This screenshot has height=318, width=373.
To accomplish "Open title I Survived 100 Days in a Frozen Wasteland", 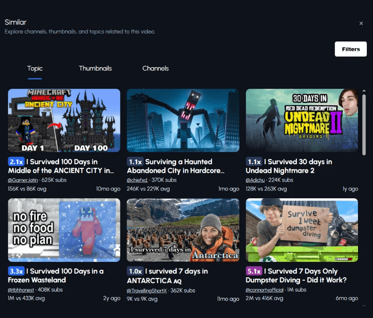I will pos(56,276).
